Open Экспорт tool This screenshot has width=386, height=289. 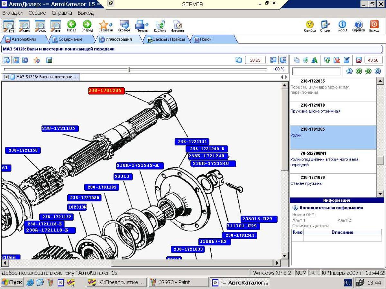click(x=124, y=26)
